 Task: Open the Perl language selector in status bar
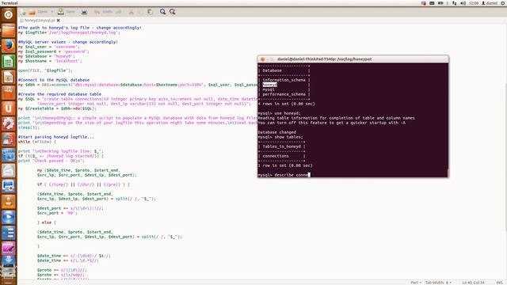(416, 283)
